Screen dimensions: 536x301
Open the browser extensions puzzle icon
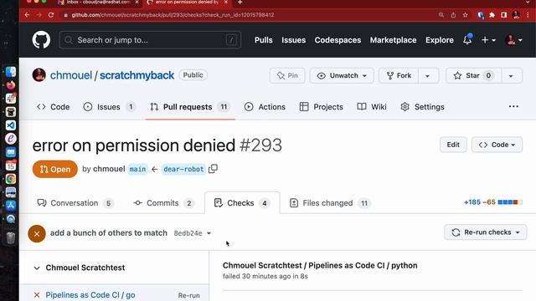click(x=492, y=15)
